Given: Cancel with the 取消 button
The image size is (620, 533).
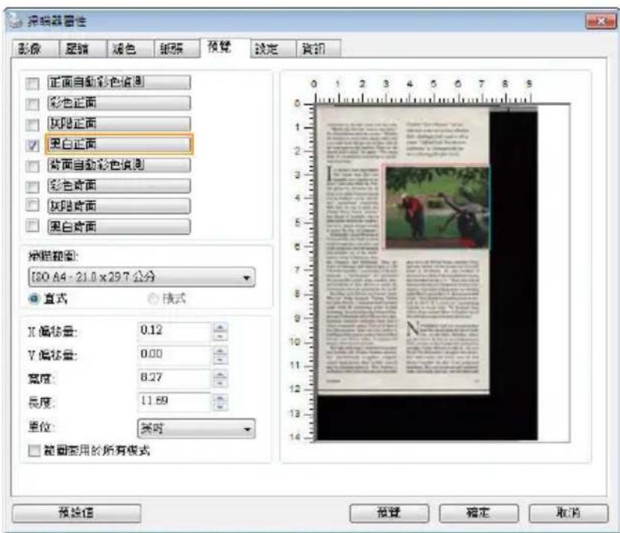Looking at the screenshot, I should tap(569, 513).
